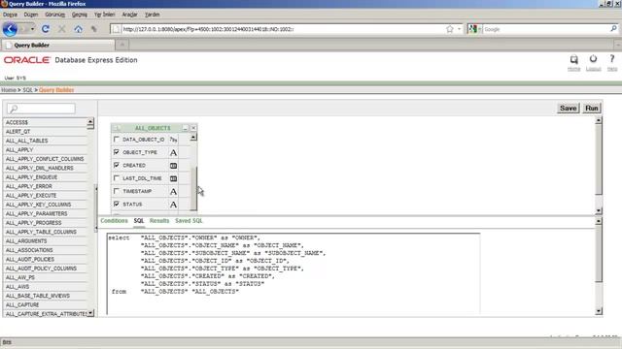Switch to the Conditions tab
This screenshot has width=622, height=349.
coord(114,221)
